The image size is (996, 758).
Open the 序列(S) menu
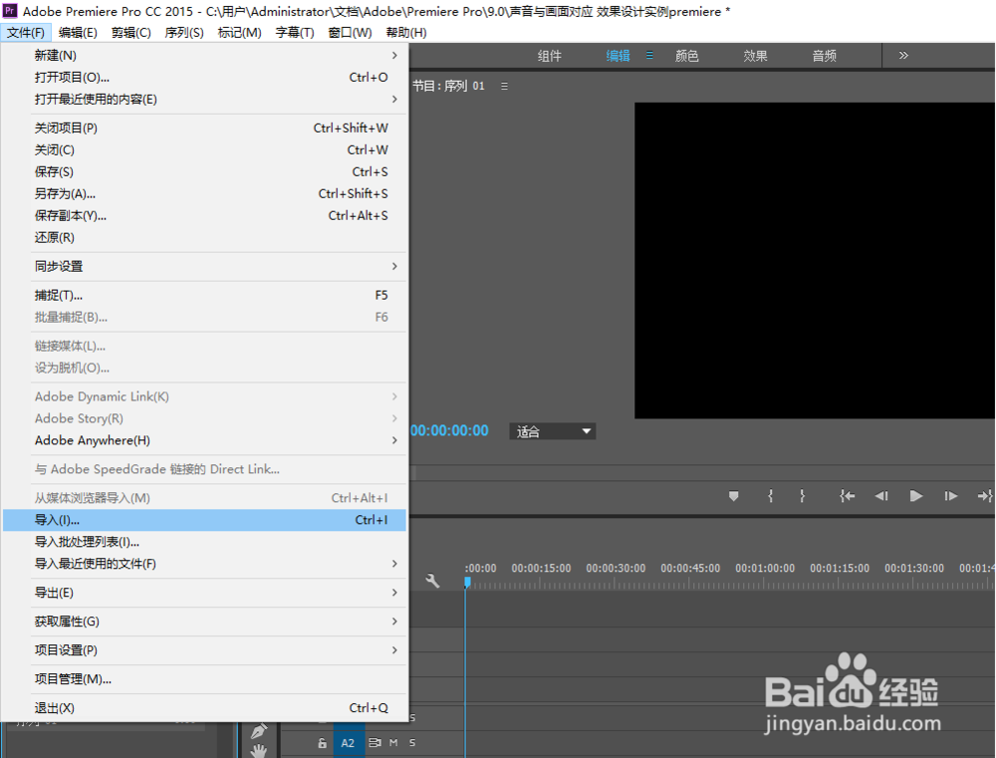184,33
